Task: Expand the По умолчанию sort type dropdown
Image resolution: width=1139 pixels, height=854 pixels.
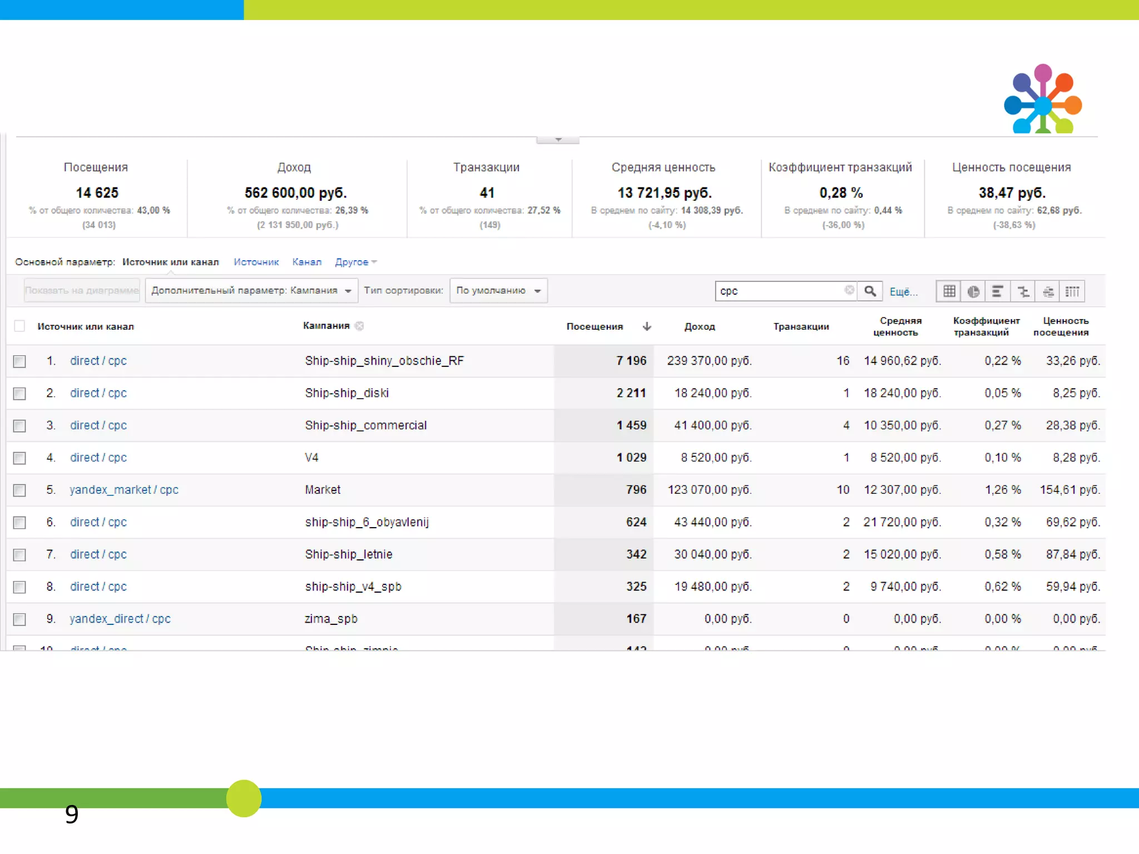Action: pos(498,291)
